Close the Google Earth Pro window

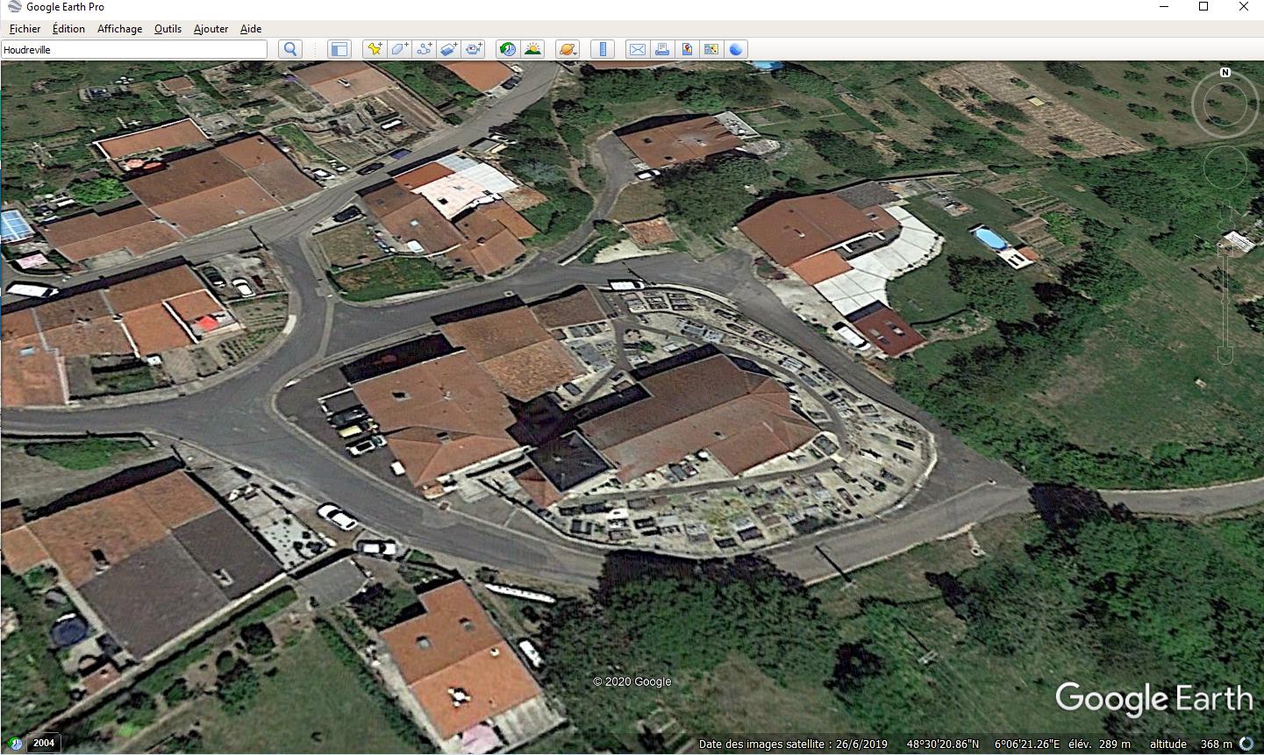(x=1243, y=7)
